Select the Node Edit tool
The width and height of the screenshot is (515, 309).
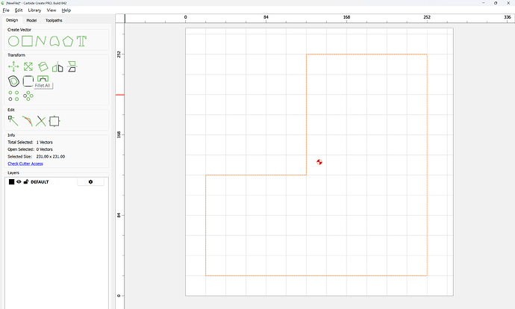[x=13, y=121]
